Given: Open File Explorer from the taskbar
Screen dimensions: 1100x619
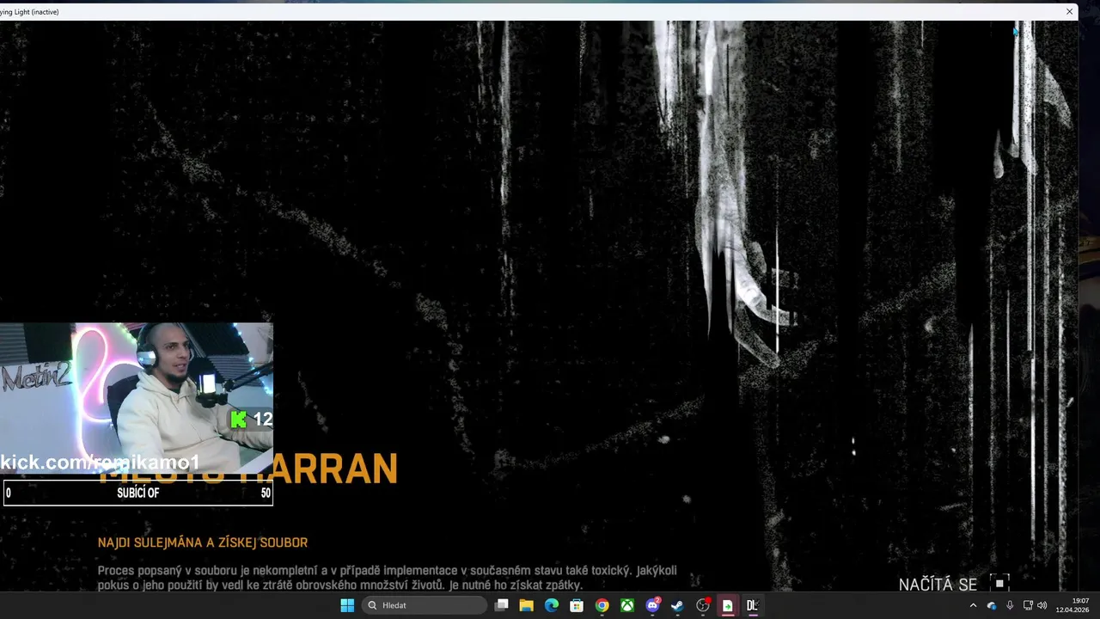Looking at the screenshot, I should coord(527,605).
